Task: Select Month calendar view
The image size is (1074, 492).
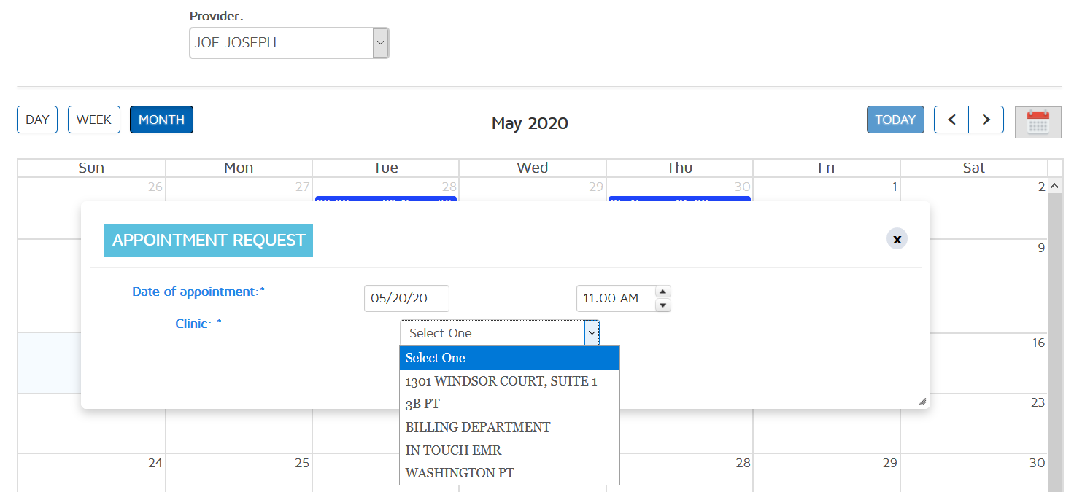Action: pyautogui.click(x=161, y=120)
